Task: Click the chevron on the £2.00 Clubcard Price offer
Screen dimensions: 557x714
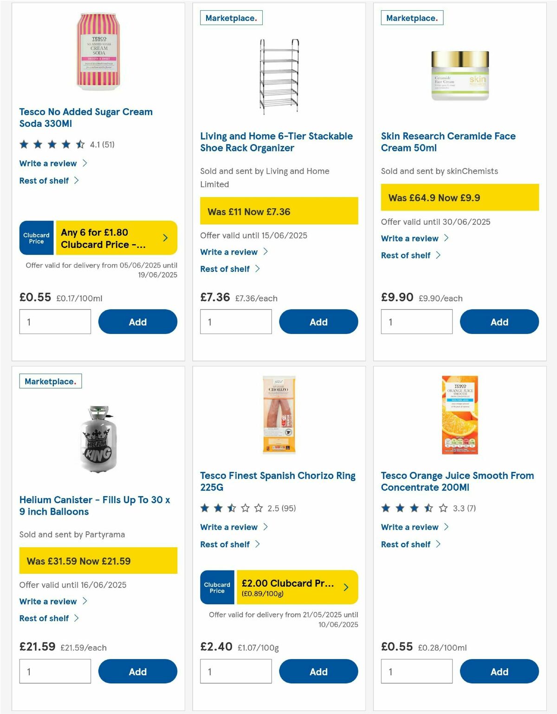Action: [x=345, y=587]
